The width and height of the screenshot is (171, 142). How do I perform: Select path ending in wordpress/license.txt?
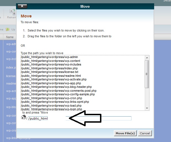tap(50, 72)
